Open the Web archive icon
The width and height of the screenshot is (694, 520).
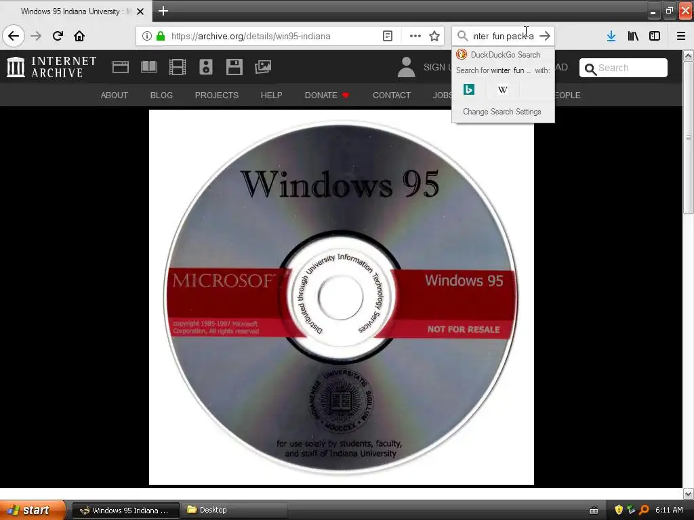coord(121,67)
